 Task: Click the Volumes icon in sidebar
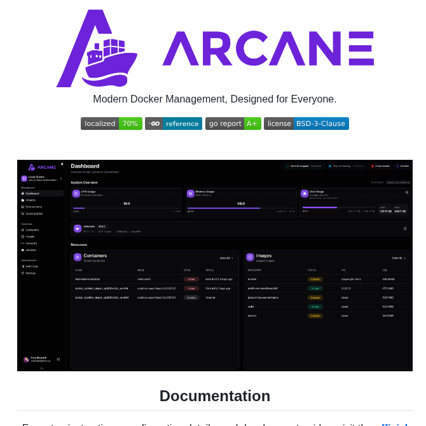[x=23, y=250]
